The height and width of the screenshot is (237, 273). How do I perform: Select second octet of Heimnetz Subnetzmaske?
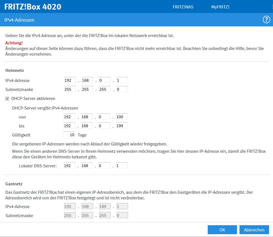87,89
